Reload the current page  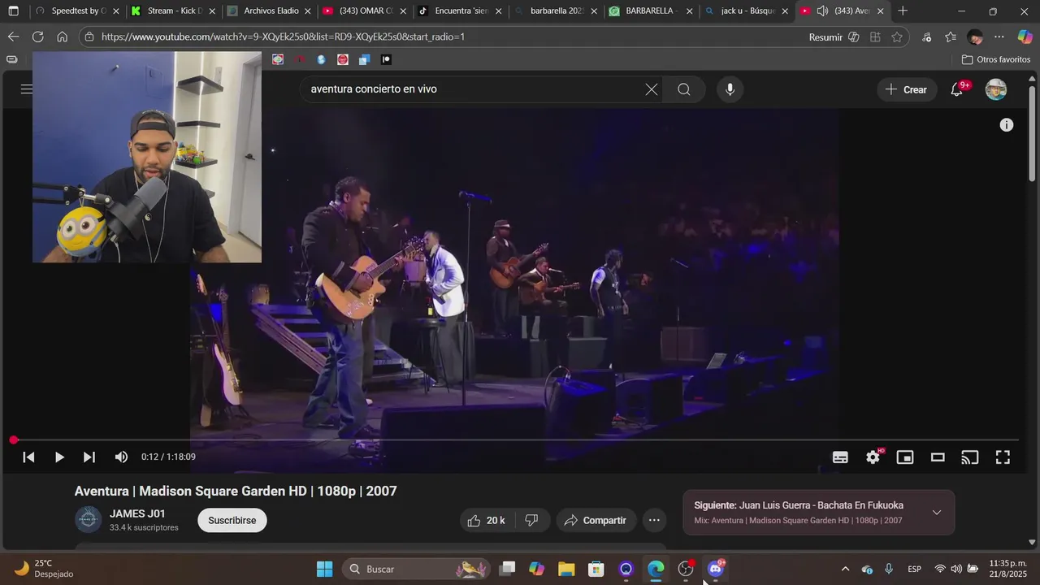click(37, 37)
